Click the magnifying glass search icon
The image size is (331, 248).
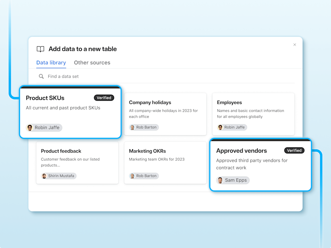click(x=41, y=76)
